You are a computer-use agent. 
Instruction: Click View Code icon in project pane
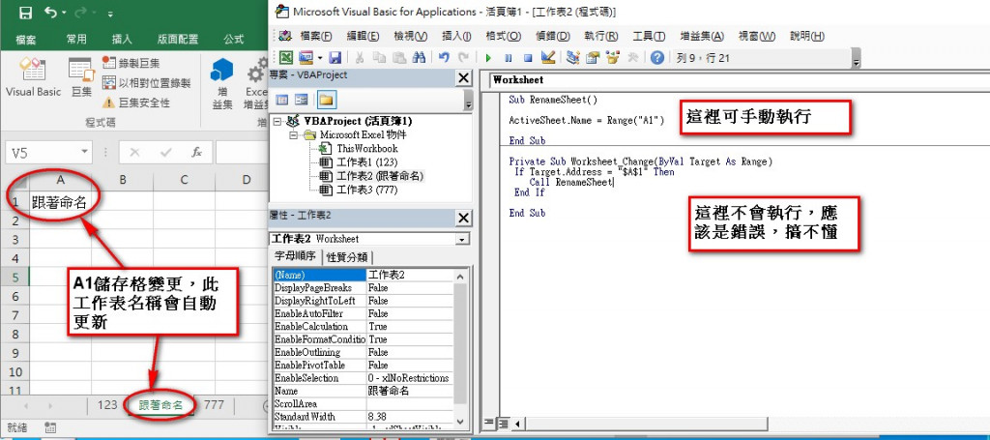click(282, 100)
